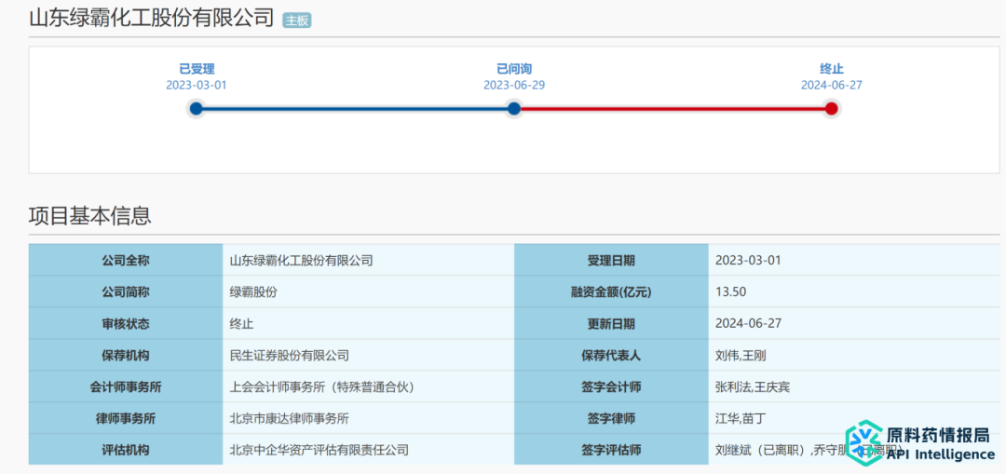Click the value 刘伟,王刚
This screenshot has width=1006, height=474.
click(740, 355)
